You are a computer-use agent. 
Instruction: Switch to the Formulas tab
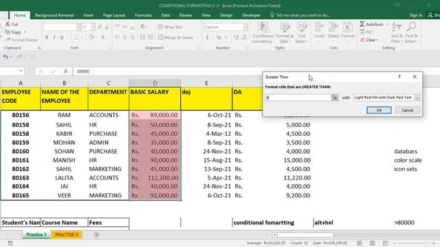tap(143, 15)
